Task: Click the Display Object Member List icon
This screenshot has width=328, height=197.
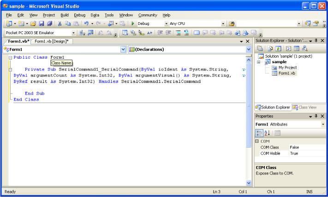Action: click(x=125, y=33)
